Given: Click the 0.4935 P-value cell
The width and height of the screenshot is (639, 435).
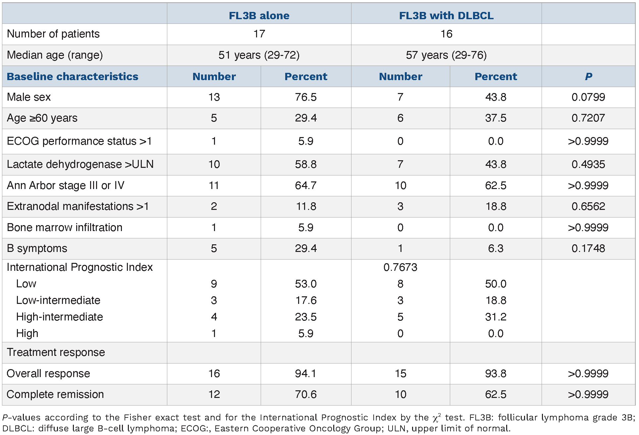Looking at the screenshot, I should point(588,164).
